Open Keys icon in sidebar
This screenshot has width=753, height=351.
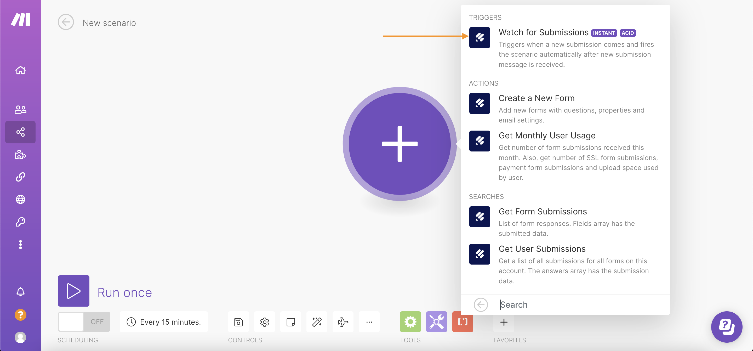[20, 222]
